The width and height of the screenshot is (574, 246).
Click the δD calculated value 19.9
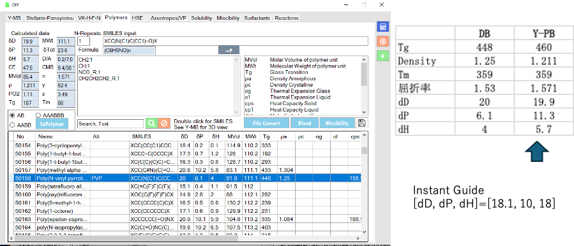30,41
